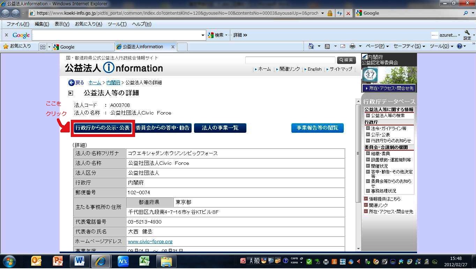The width and height of the screenshot is (476, 269).
Task: Open the PowerPoint icon in taskbar
Action: pos(58,261)
